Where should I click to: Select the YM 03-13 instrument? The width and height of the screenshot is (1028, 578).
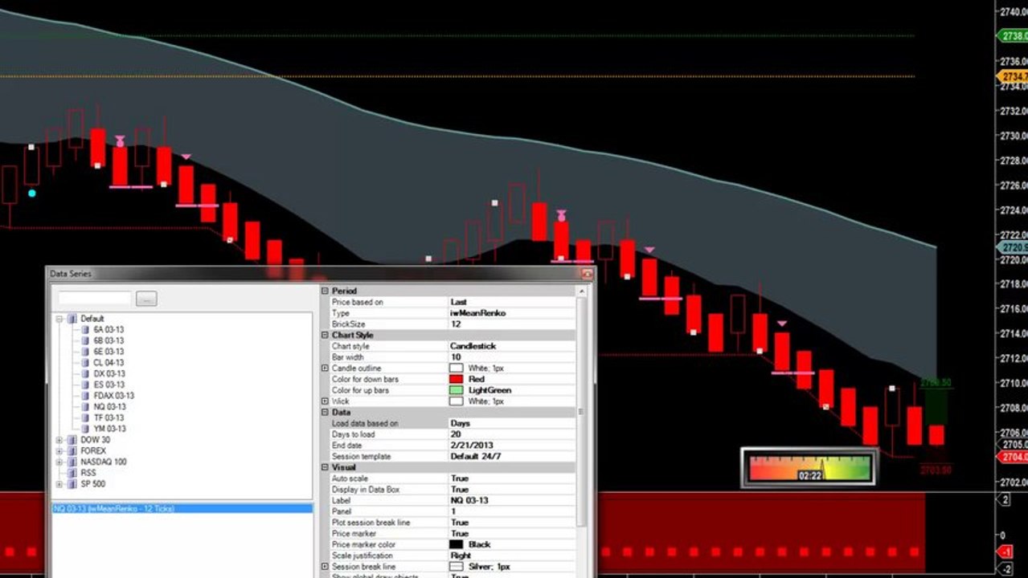109,429
